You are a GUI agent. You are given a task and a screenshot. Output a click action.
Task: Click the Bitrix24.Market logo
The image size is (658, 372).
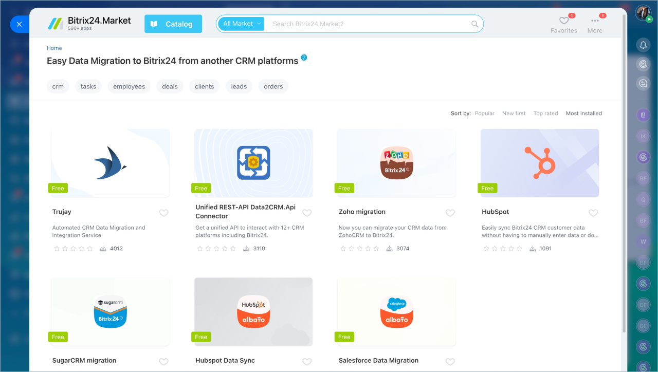[89, 23]
